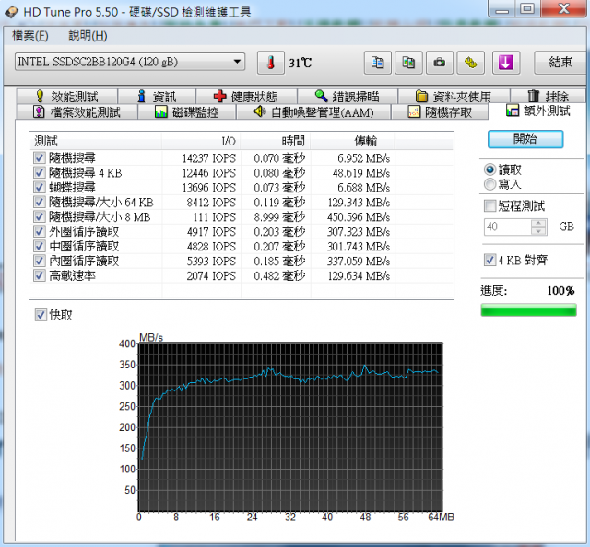Toggle the 內圈循序讀取 checkbox
This screenshot has height=547, width=590.
[40, 261]
